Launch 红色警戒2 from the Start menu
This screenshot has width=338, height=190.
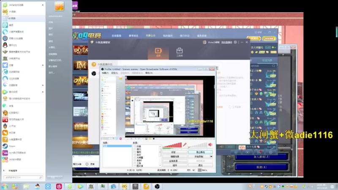click(x=23, y=112)
